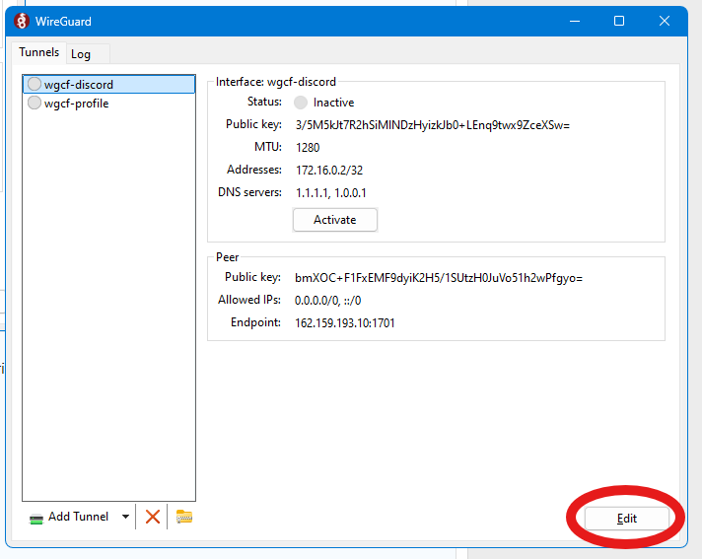This screenshot has height=559, width=702.
Task: Open the Add Tunnel dropdown arrow
Action: pyautogui.click(x=126, y=517)
